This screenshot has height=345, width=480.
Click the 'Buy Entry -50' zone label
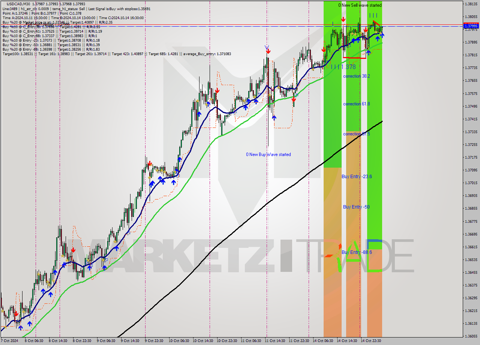coord(356,207)
